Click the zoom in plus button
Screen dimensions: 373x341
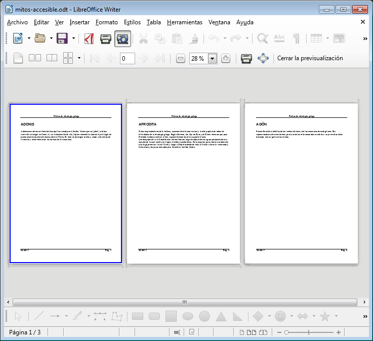(226, 58)
